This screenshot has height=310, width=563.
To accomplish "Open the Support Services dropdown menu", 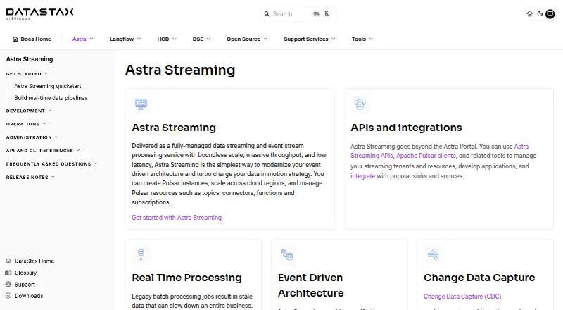I will click(x=310, y=39).
